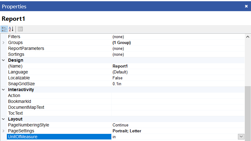Click the vertical scrollbar thumb
This screenshot has height=141, width=251.
click(x=248, y=113)
